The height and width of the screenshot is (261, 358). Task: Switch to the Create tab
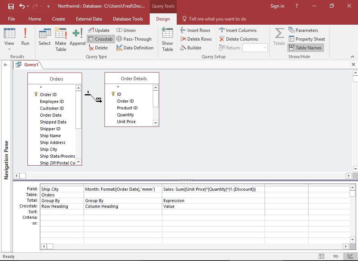(59, 19)
